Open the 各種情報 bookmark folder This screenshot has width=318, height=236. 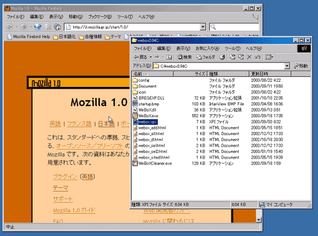(90, 37)
